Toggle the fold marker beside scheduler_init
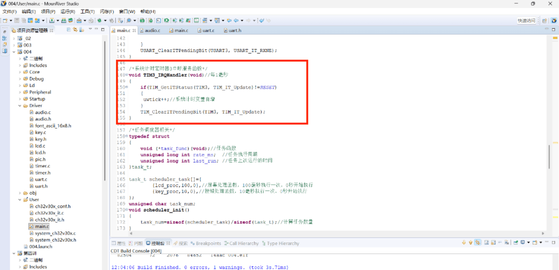The width and height of the screenshot is (559, 270). [x=127, y=210]
